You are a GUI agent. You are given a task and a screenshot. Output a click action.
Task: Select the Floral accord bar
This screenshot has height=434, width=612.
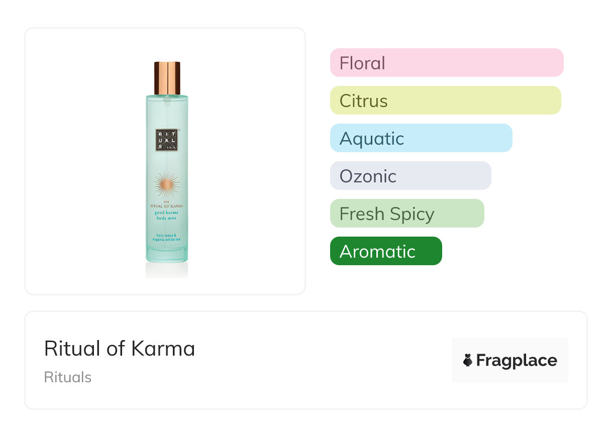(446, 63)
